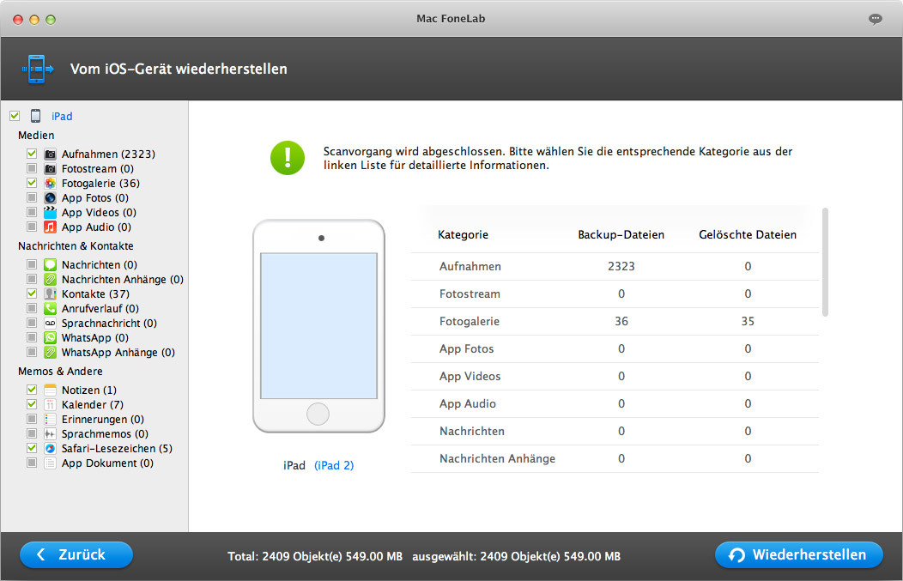This screenshot has height=581, width=903.
Task: Uncheck the Fotogalerie (36) checkbox
Action: pos(32,183)
